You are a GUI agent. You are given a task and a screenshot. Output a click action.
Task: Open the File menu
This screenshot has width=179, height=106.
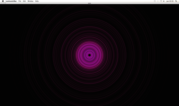20,1
